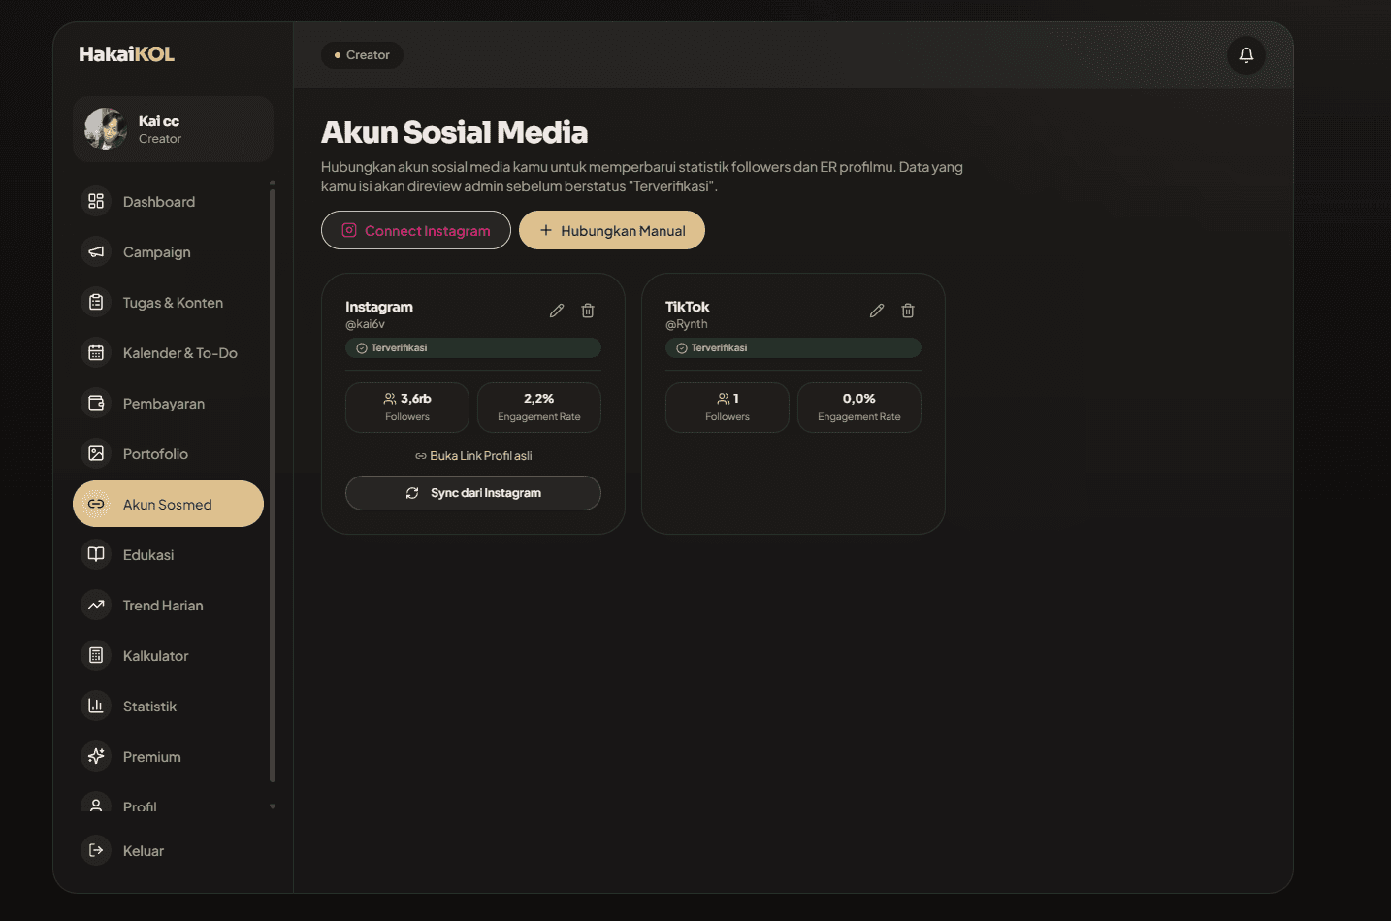Open the Dashboard menu label
1391x921 pixels.
pos(159,202)
